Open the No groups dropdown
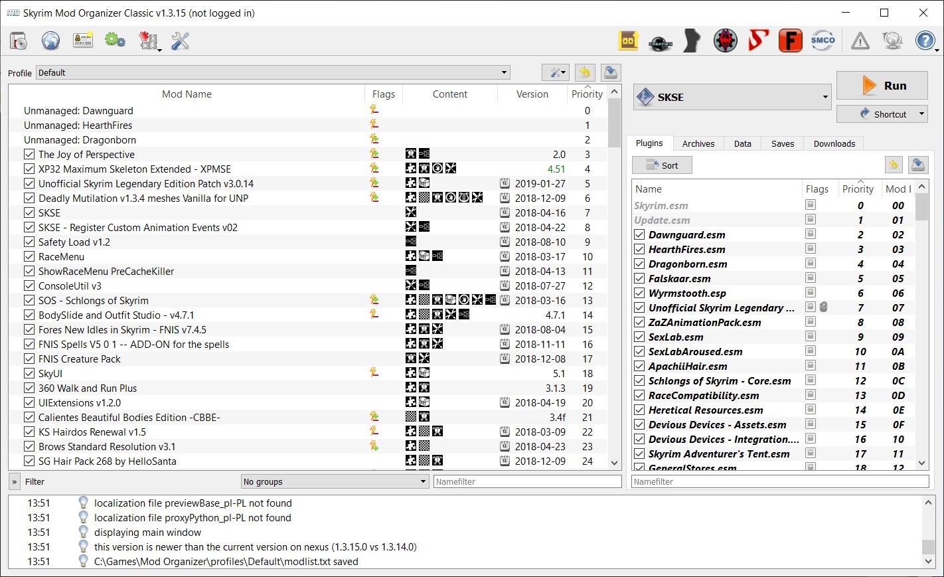This screenshot has width=944, height=577. [x=335, y=481]
